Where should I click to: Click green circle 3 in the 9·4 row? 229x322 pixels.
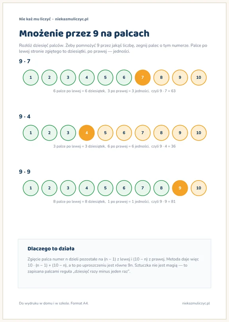68,133
